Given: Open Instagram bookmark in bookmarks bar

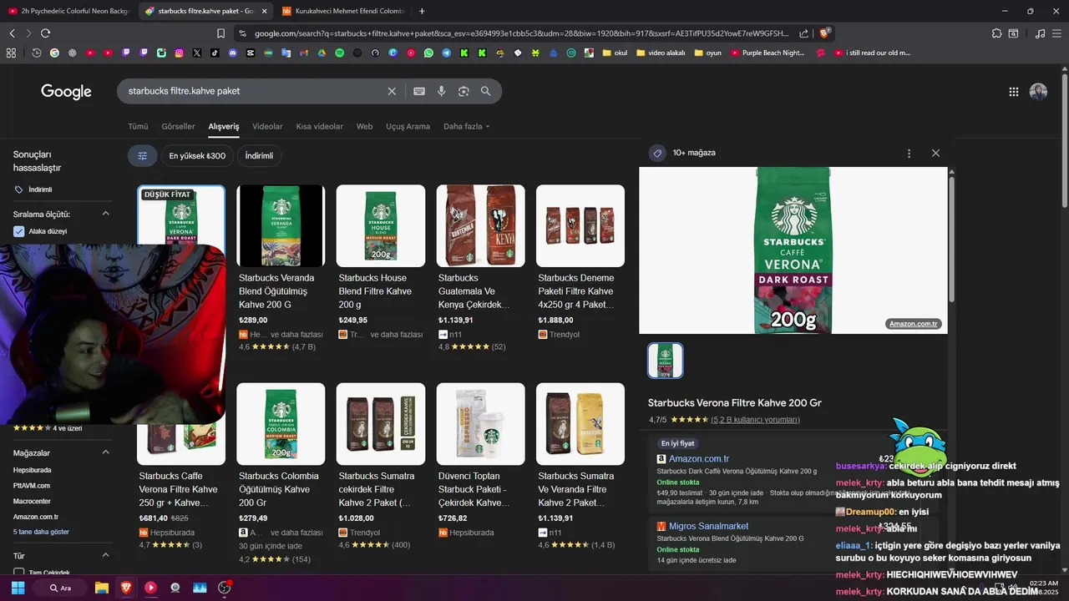Looking at the screenshot, I should 179,53.
